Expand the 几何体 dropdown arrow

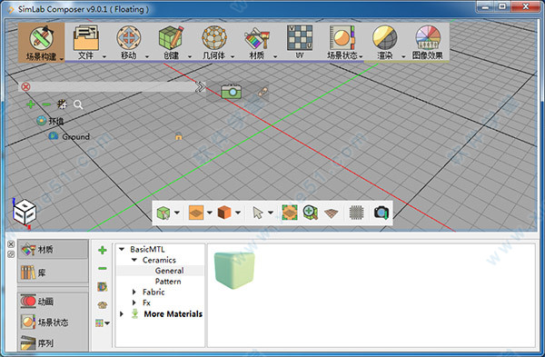click(x=233, y=56)
